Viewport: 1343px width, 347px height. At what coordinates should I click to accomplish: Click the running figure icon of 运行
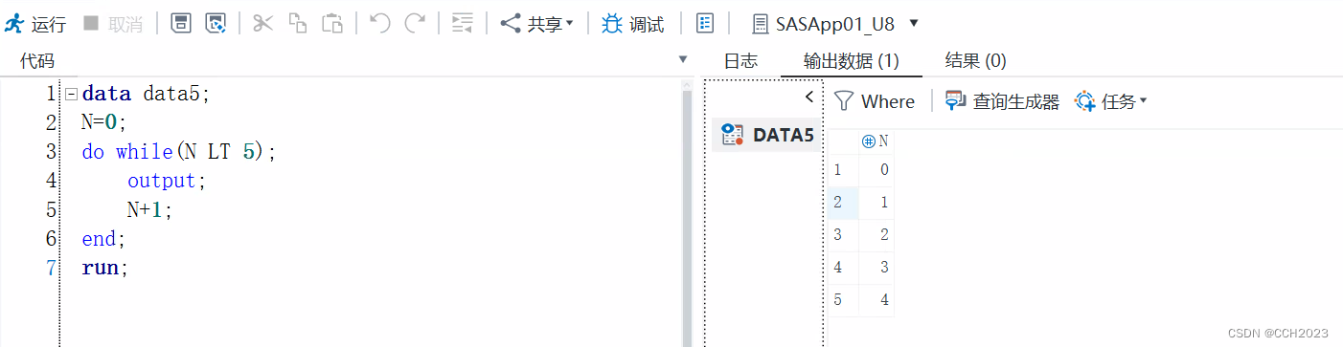pyautogui.click(x=14, y=24)
